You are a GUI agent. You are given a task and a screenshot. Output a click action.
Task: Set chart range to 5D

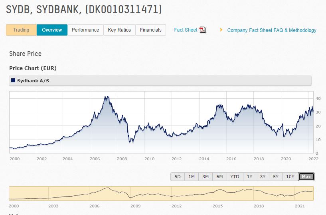178,177
